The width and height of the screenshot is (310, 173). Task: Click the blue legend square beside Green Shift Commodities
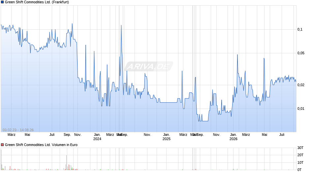coord(2,2)
